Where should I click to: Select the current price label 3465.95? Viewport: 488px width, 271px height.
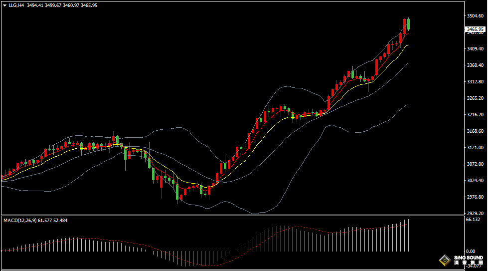point(475,29)
